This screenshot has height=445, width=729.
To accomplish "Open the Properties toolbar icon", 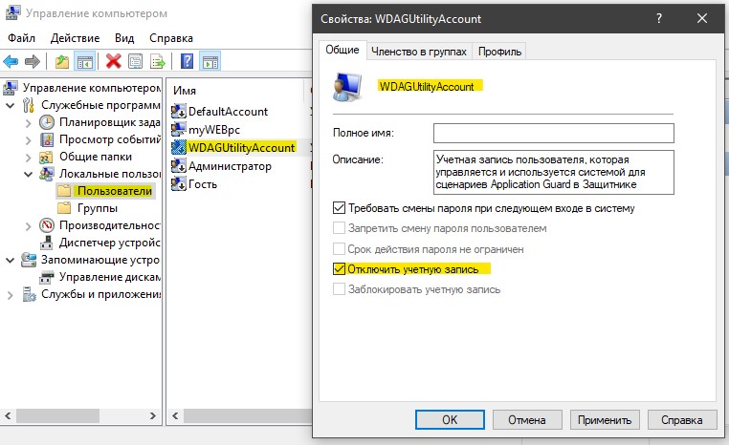I will [x=135, y=61].
